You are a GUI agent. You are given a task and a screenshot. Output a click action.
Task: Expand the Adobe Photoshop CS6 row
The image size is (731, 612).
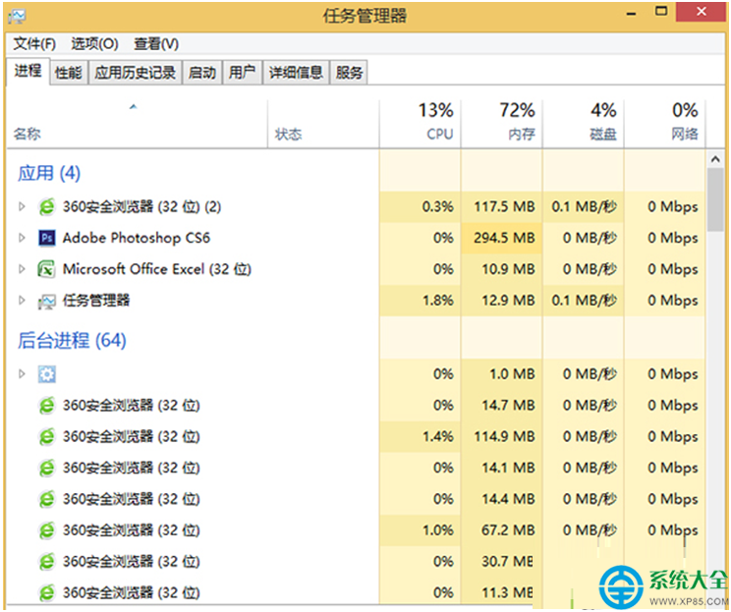(22, 238)
